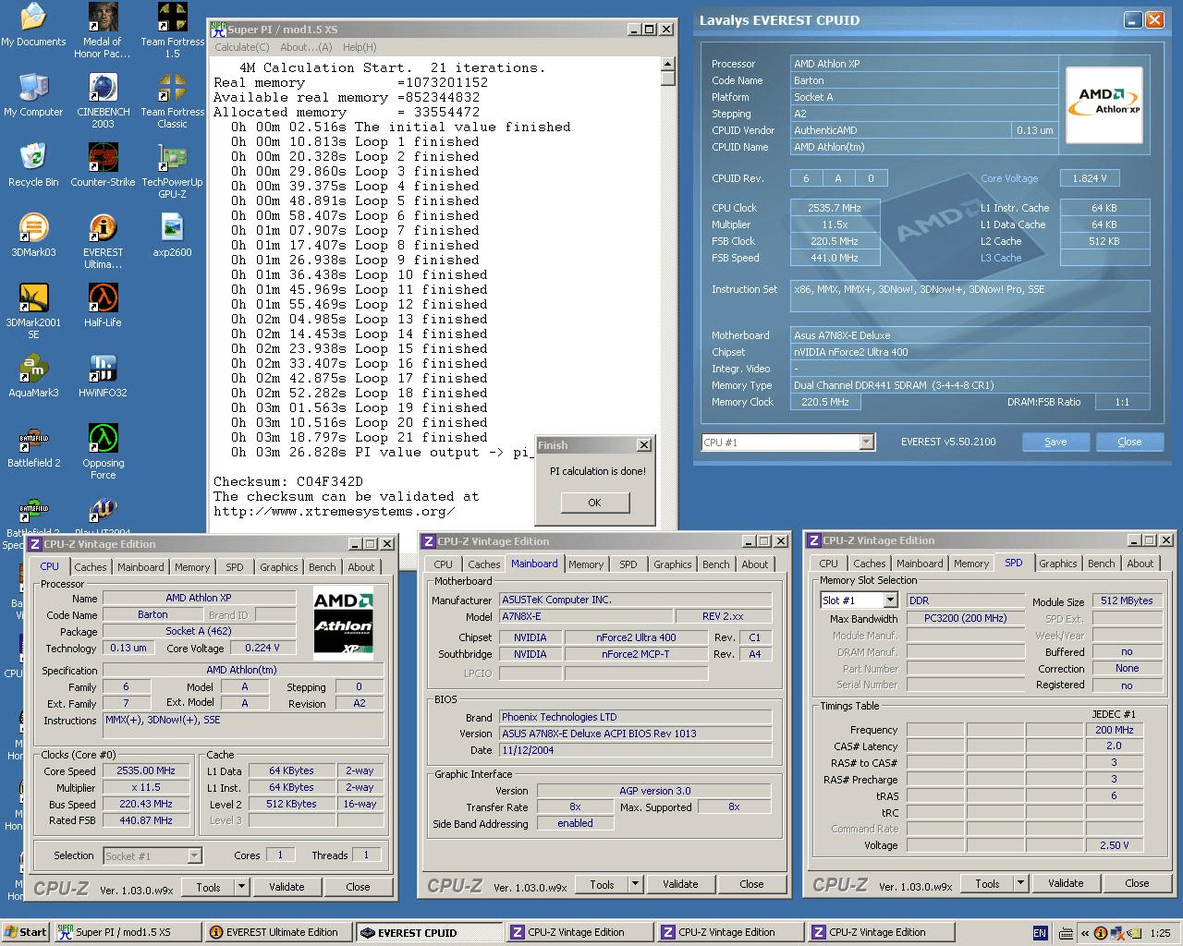Launch Counter-Strike desktop shortcut
The width and height of the screenshot is (1183, 946).
[x=103, y=166]
